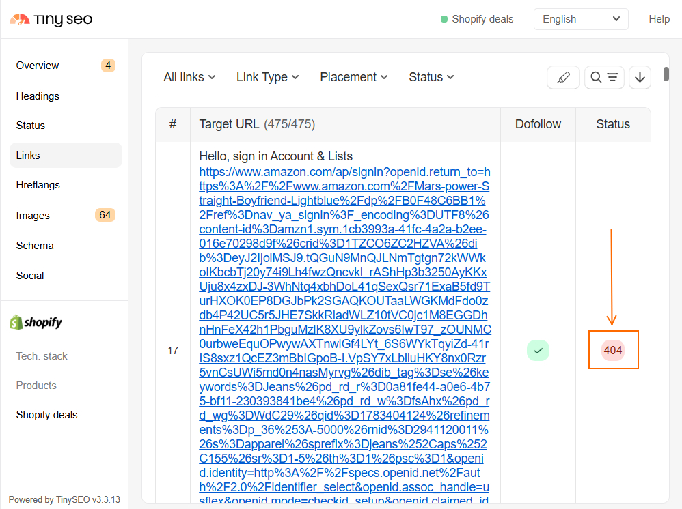Open the Hreflangs section
This screenshot has height=509, width=682.
[66, 185]
